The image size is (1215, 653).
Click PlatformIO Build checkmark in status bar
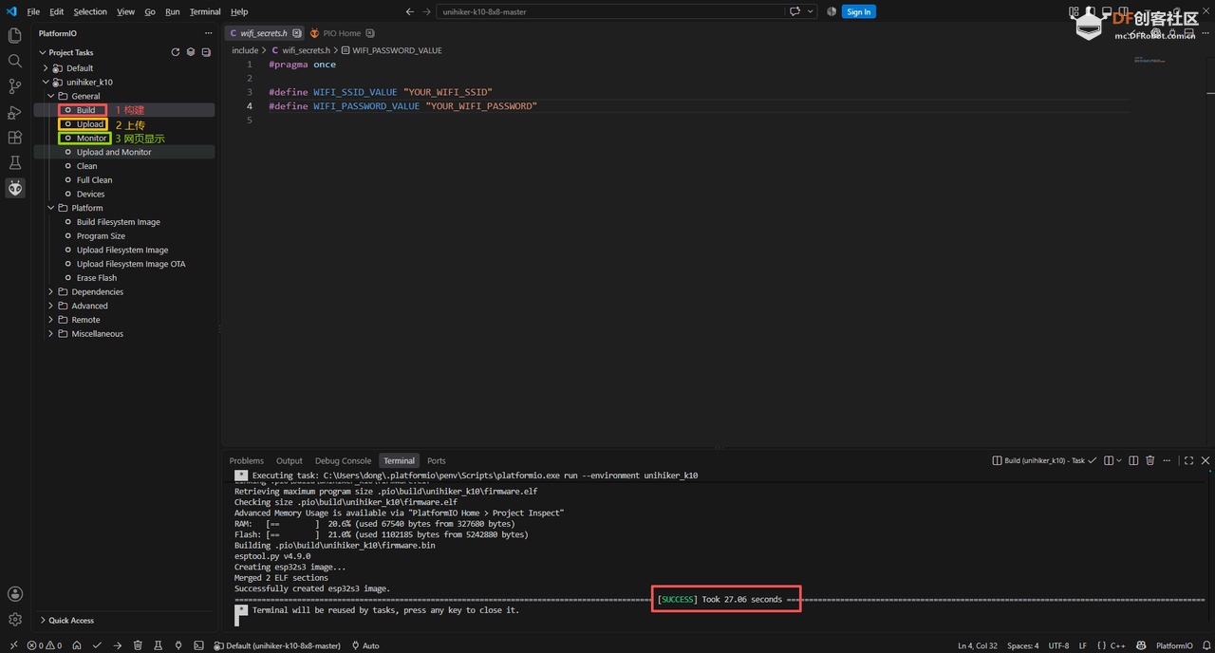(x=97, y=645)
